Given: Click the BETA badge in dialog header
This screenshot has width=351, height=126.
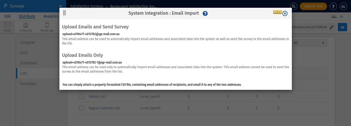Looking at the screenshot, I should pos(277,12).
